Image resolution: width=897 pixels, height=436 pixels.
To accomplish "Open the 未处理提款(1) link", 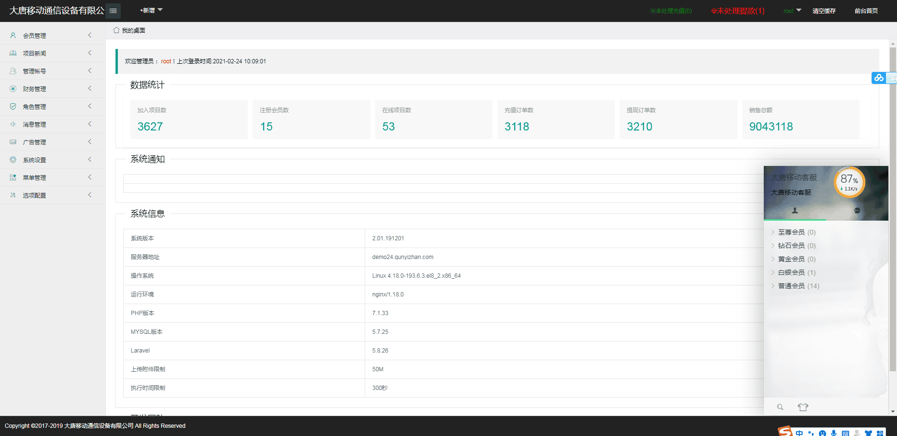I will [x=738, y=11].
